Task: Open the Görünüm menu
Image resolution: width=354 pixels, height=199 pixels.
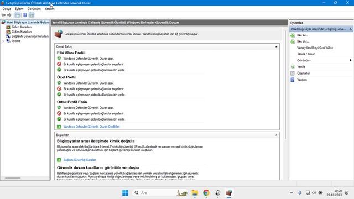Action: pyautogui.click(x=34, y=9)
